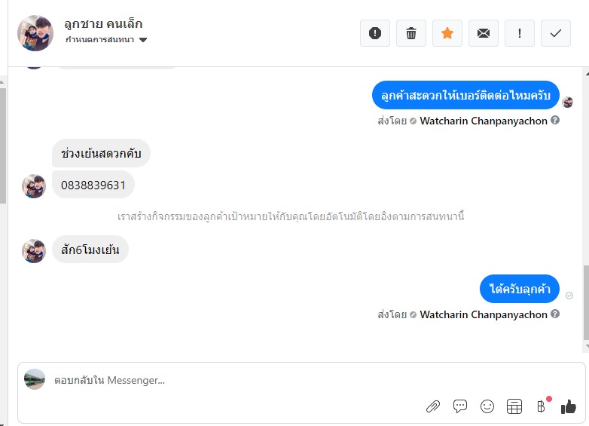Mark conversation as spam with exclamation circle icon
This screenshot has width=589, height=426.
[x=375, y=33]
